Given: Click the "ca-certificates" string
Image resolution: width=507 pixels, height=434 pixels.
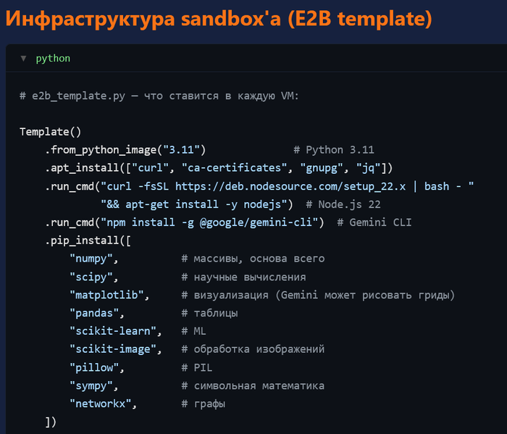Looking at the screenshot, I should (235, 168).
